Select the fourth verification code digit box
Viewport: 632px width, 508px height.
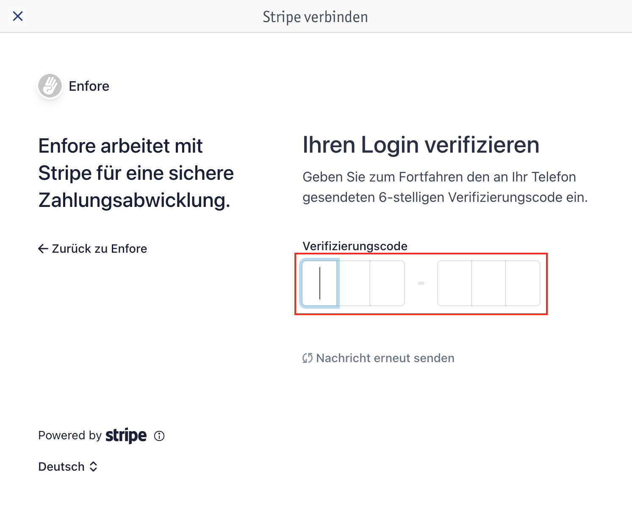[x=455, y=283]
